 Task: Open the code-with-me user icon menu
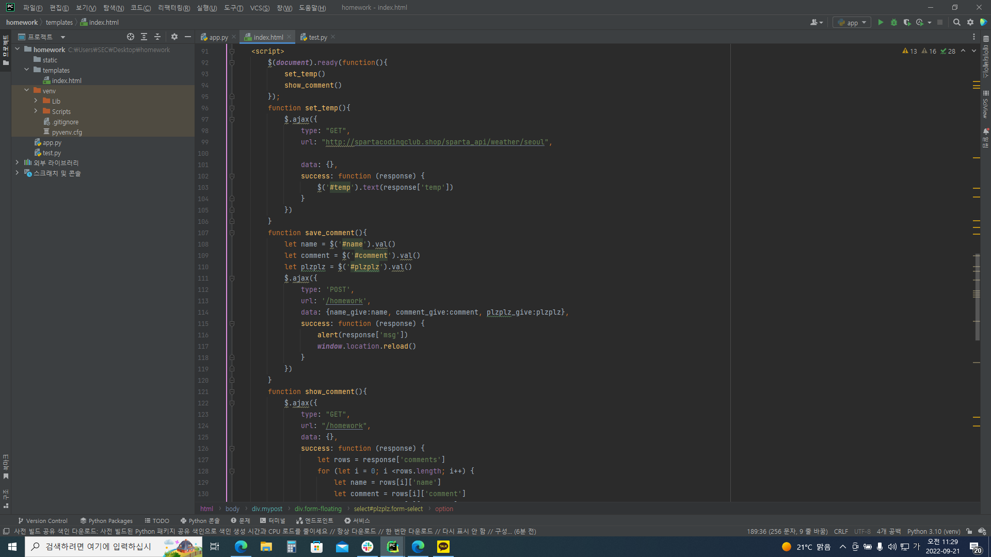[816, 22]
